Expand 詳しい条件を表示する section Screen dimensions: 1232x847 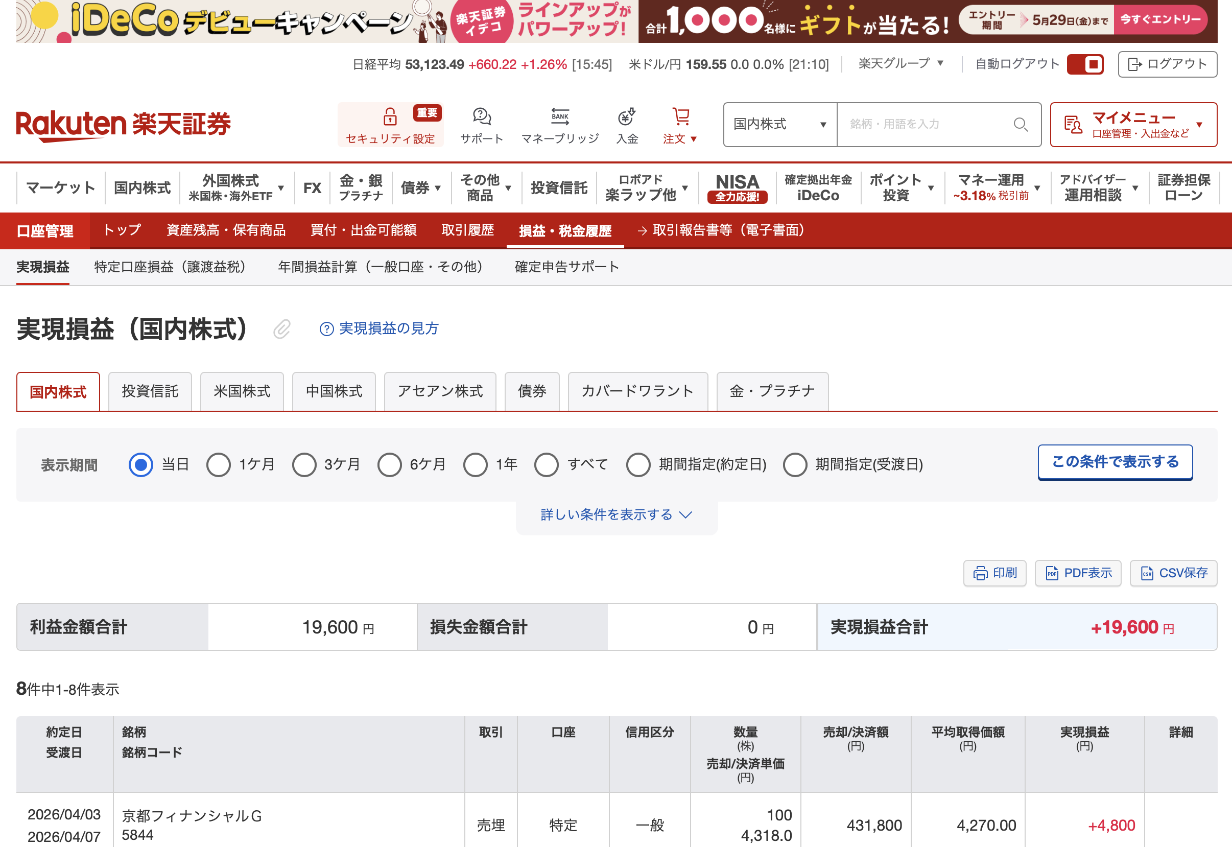point(616,515)
